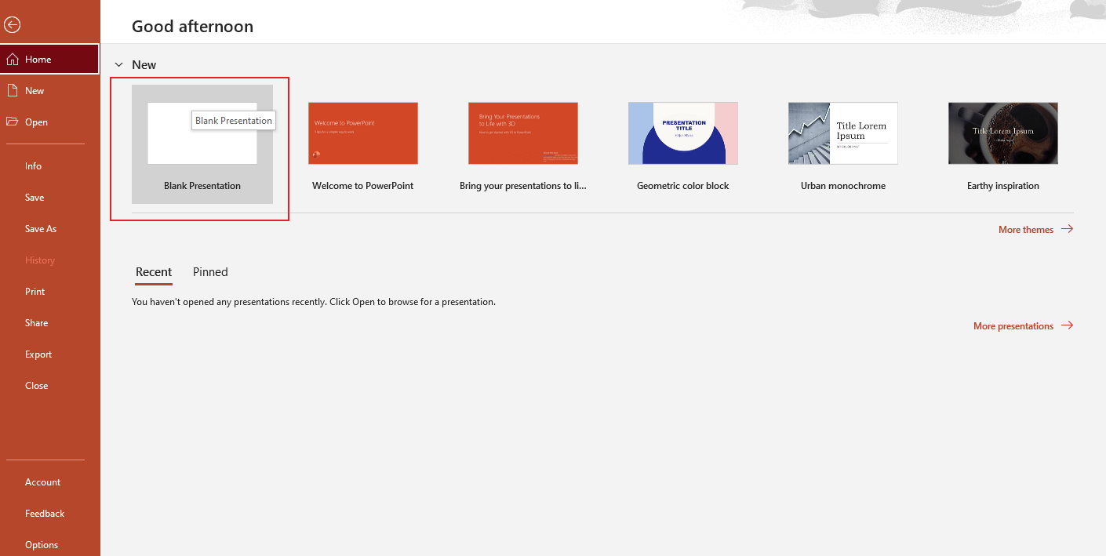Pick the Urban monochrome theme thumbnail
Screen dimensions: 1106x556
click(843, 133)
